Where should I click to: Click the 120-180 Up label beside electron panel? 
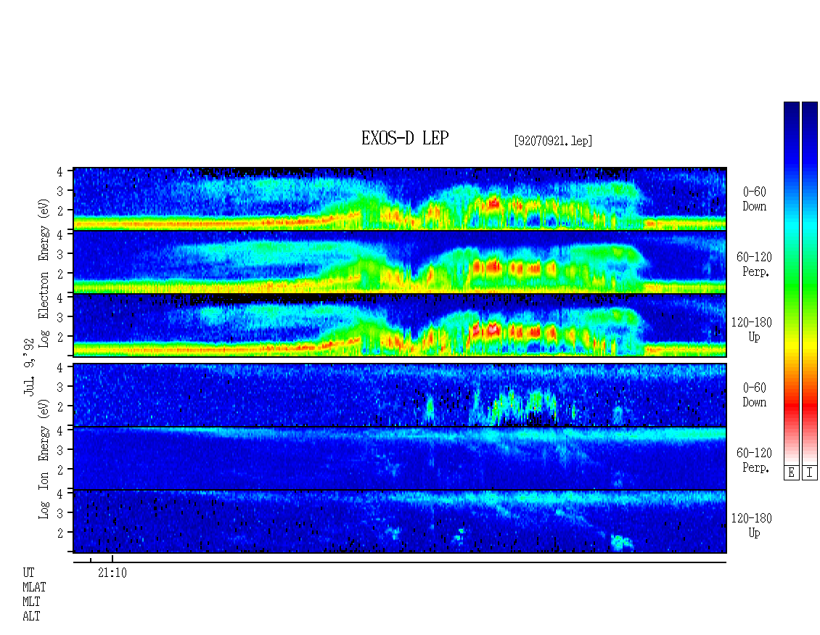tap(752, 330)
